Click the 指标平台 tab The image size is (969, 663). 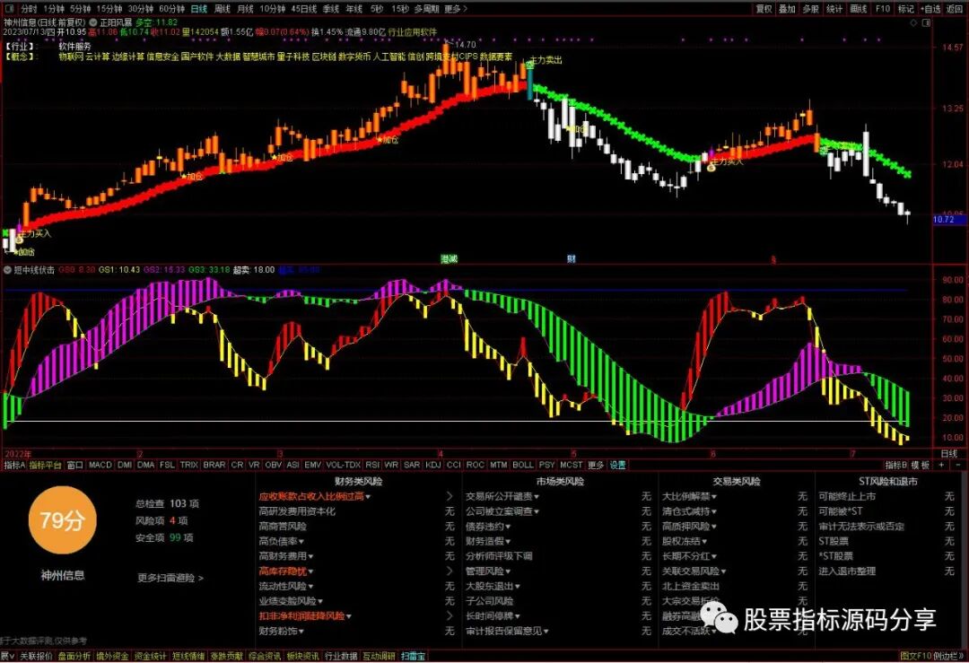[46, 465]
